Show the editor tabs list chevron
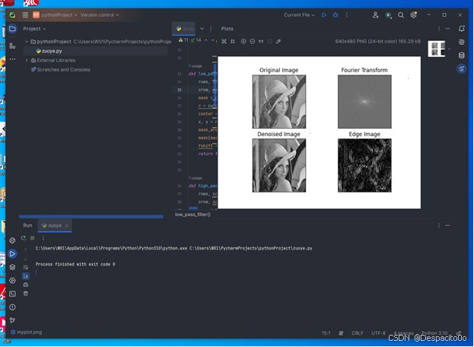 point(202,29)
